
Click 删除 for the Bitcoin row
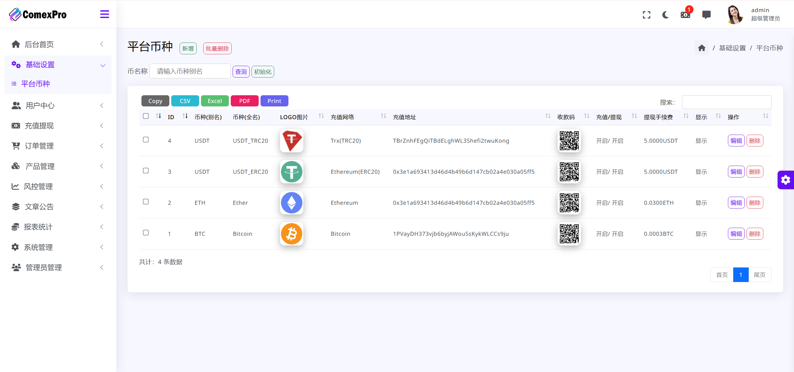tap(755, 234)
